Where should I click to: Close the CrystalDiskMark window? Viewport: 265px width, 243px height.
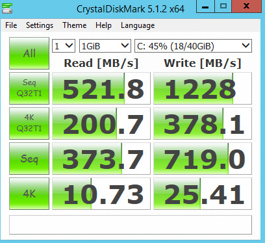(x=247, y=6)
